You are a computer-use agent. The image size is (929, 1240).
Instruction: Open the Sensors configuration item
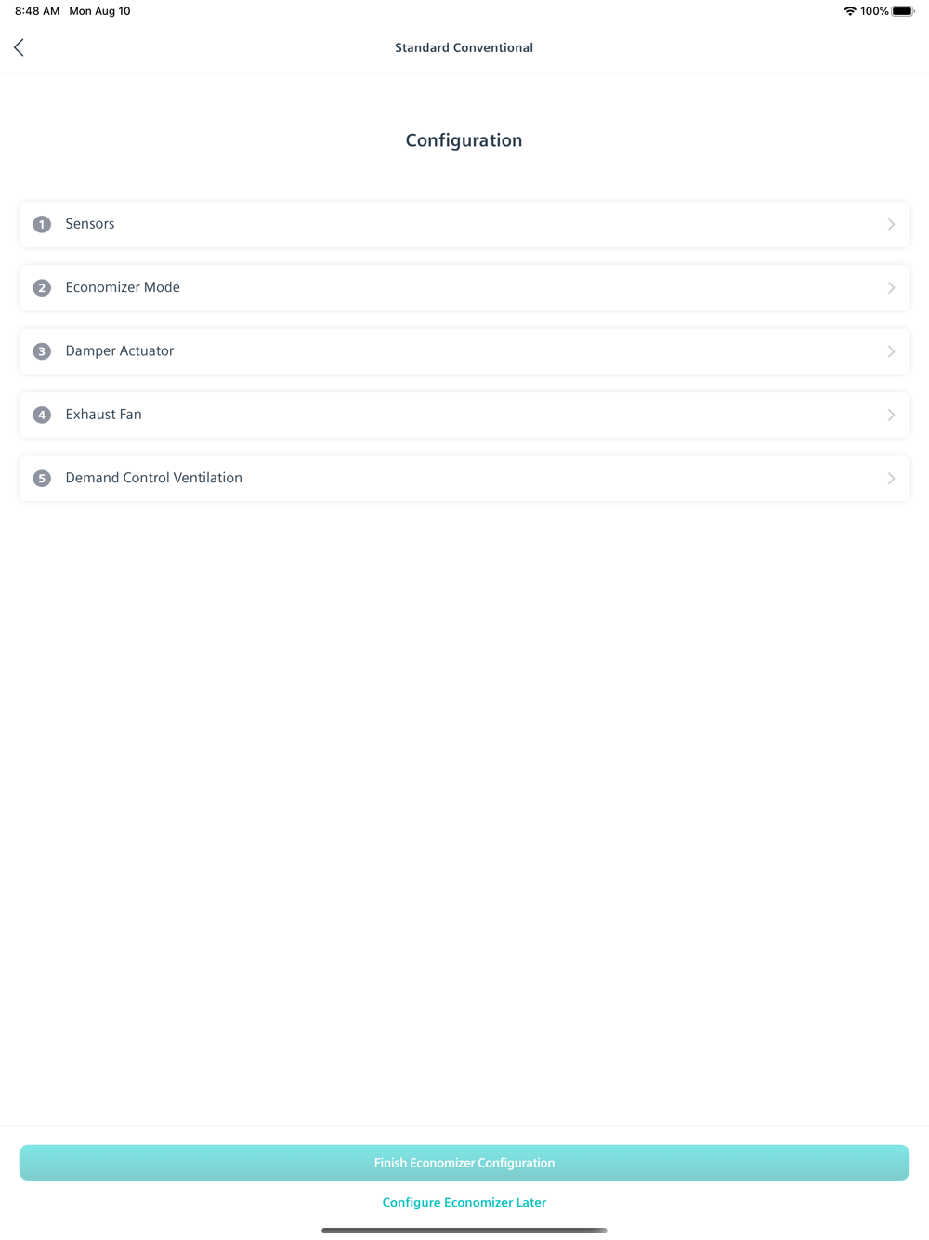click(464, 224)
